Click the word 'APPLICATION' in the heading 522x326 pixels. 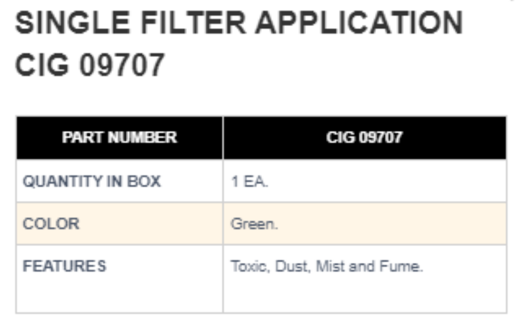tap(359, 23)
